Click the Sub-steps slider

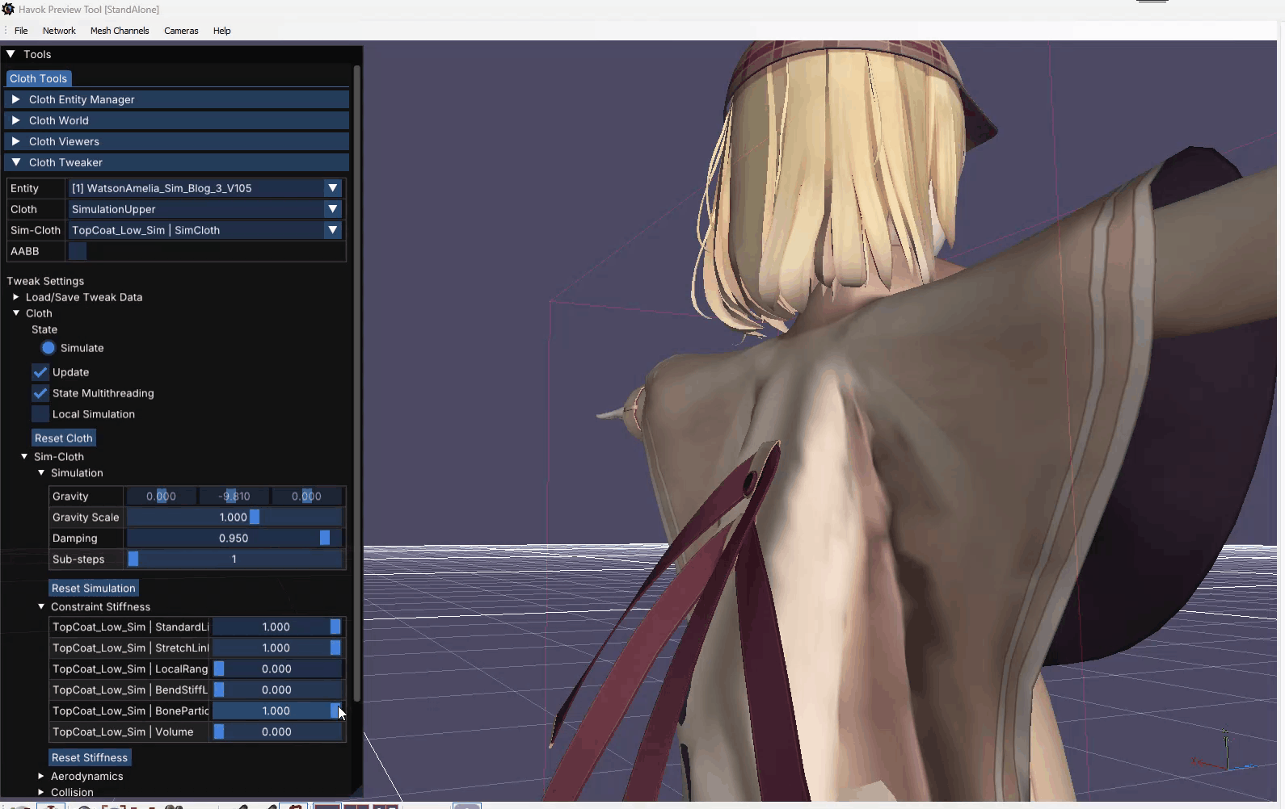[x=234, y=560]
